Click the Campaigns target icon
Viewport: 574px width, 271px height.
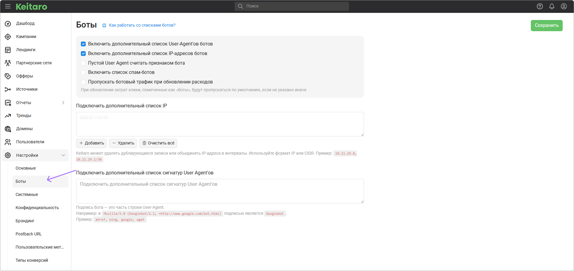point(8,37)
